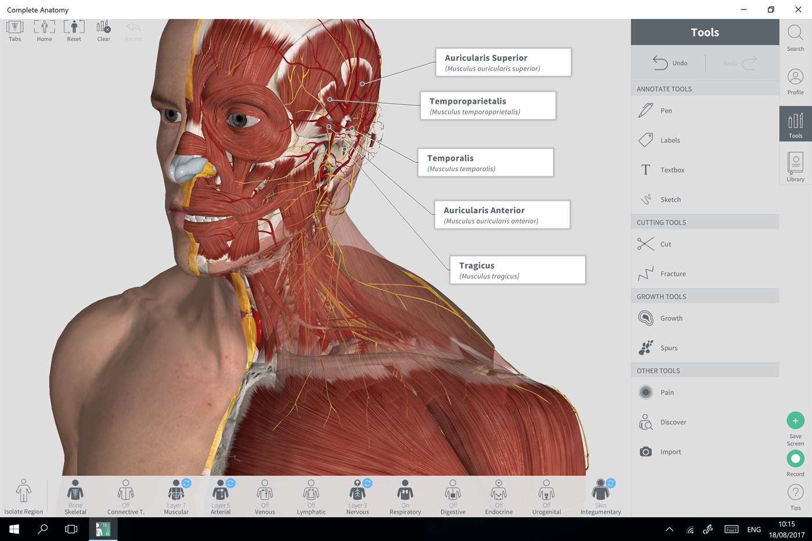Image resolution: width=812 pixels, height=541 pixels.
Task: Select the Pen annotate tool
Action: pyautogui.click(x=705, y=111)
